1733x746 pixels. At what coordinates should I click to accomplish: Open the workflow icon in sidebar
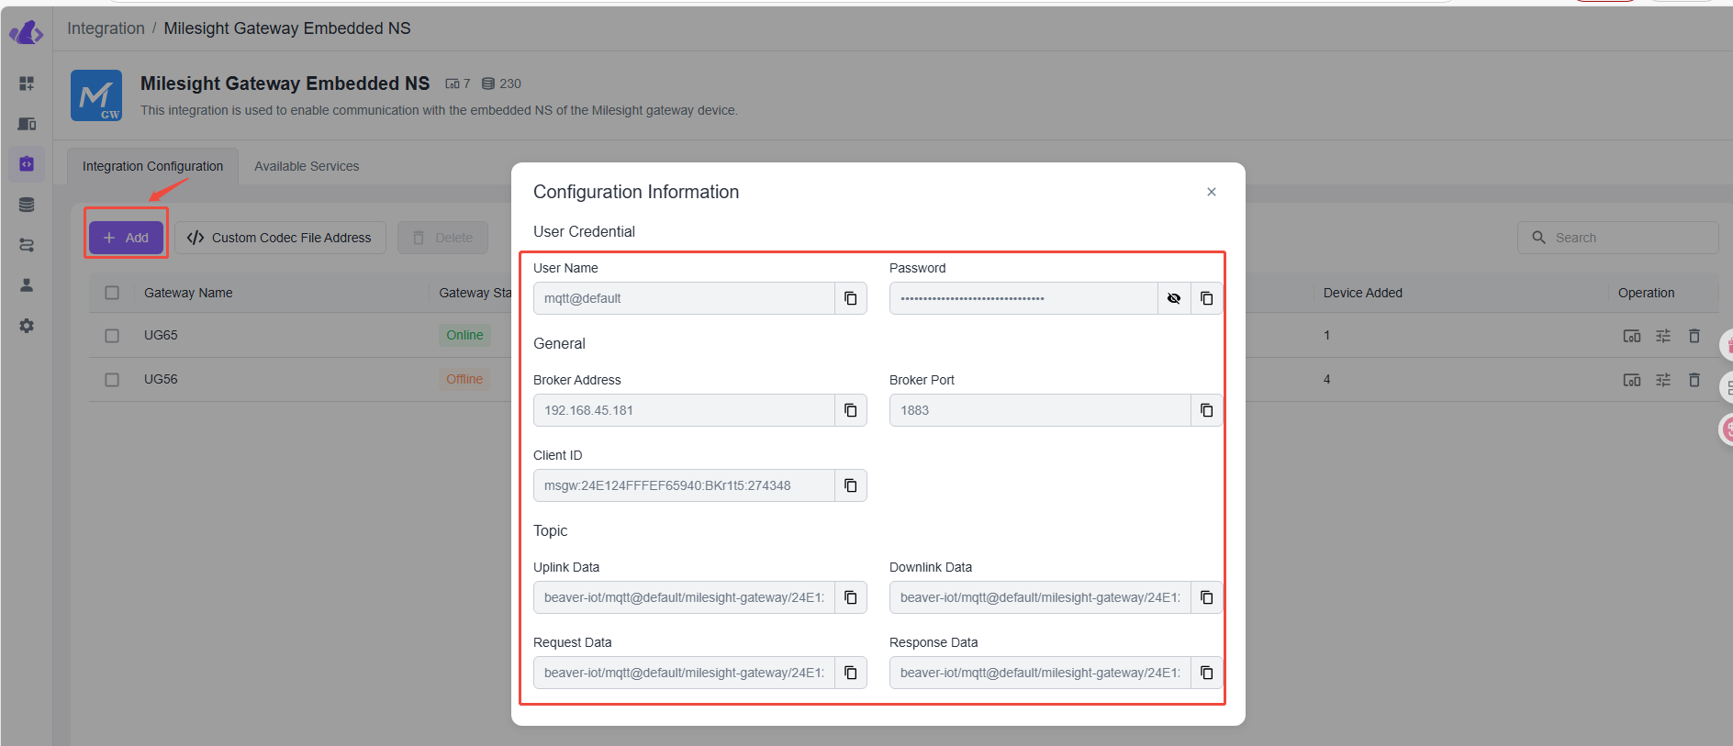(x=27, y=245)
